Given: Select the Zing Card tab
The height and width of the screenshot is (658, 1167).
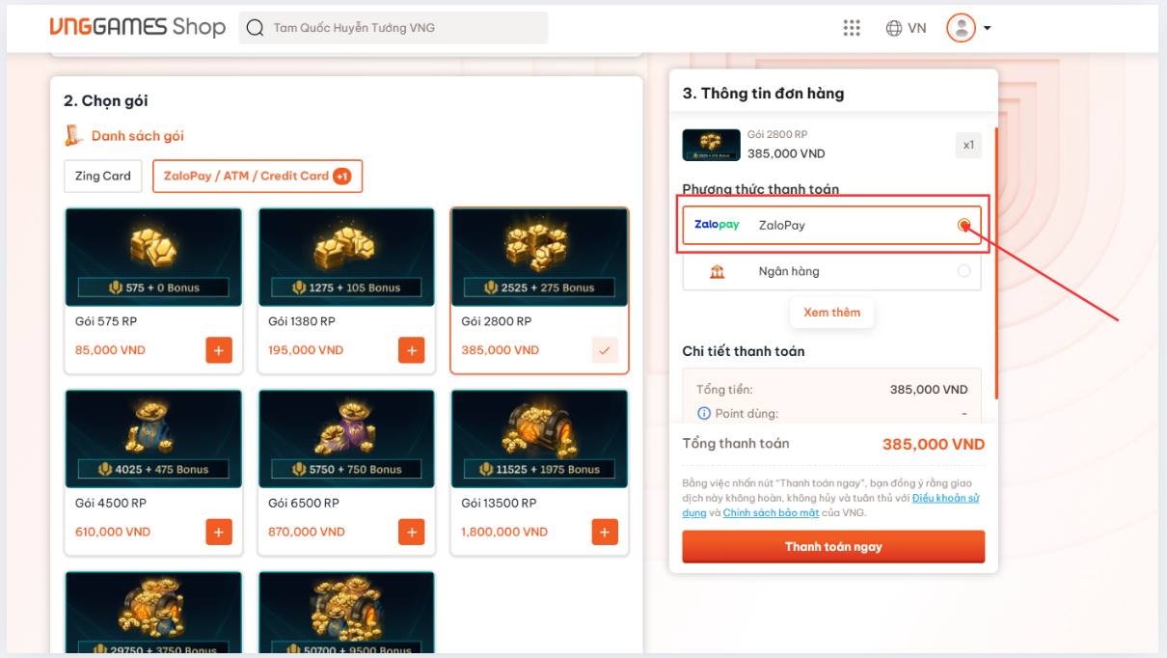Looking at the screenshot, I should 103,176.
